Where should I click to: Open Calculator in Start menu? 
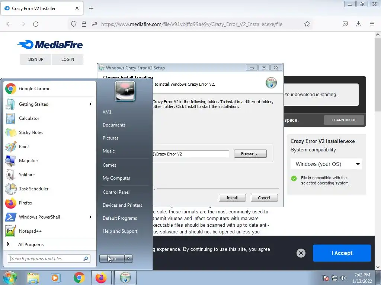(50, 118)
